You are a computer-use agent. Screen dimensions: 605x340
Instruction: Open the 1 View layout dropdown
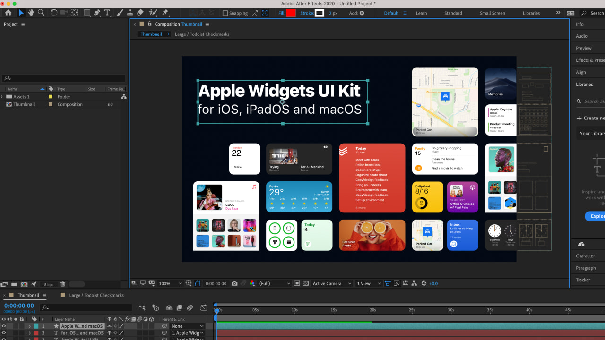[x=368, y=283]
